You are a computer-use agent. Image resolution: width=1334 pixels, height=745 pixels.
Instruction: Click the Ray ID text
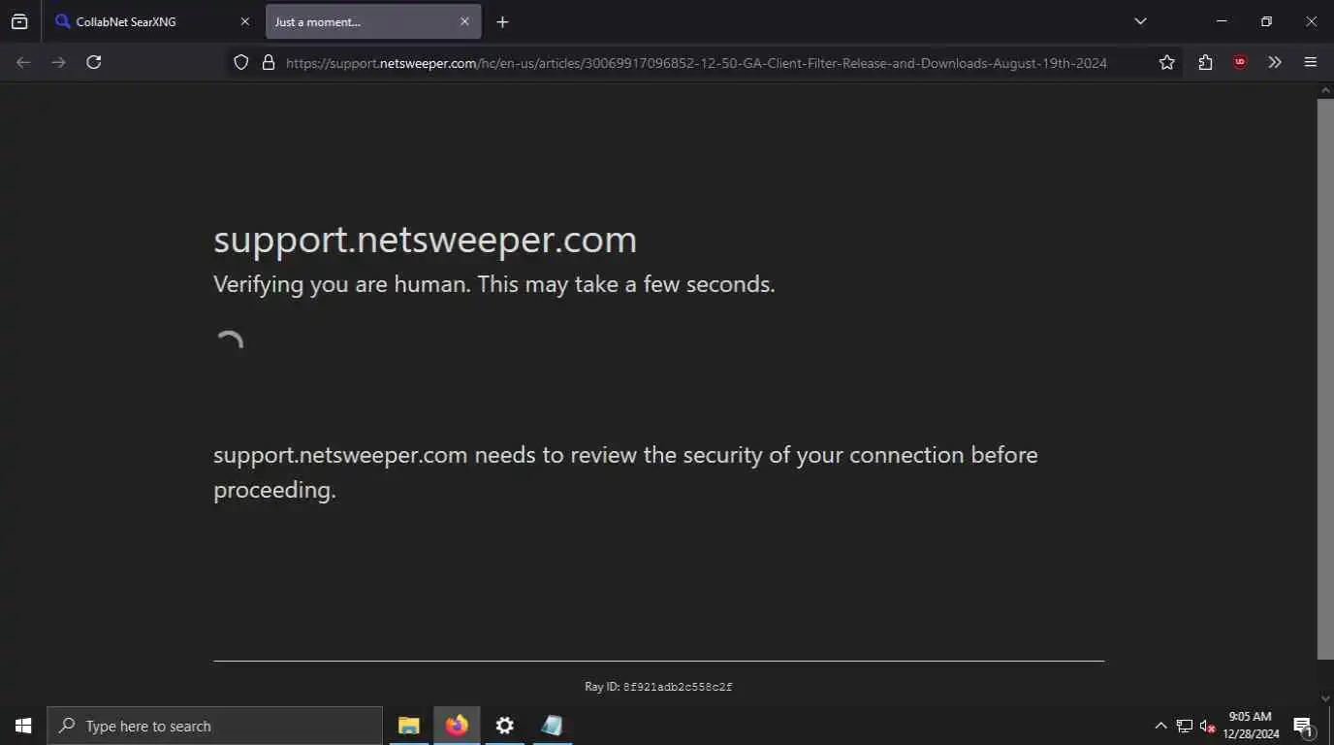[658, 687]
